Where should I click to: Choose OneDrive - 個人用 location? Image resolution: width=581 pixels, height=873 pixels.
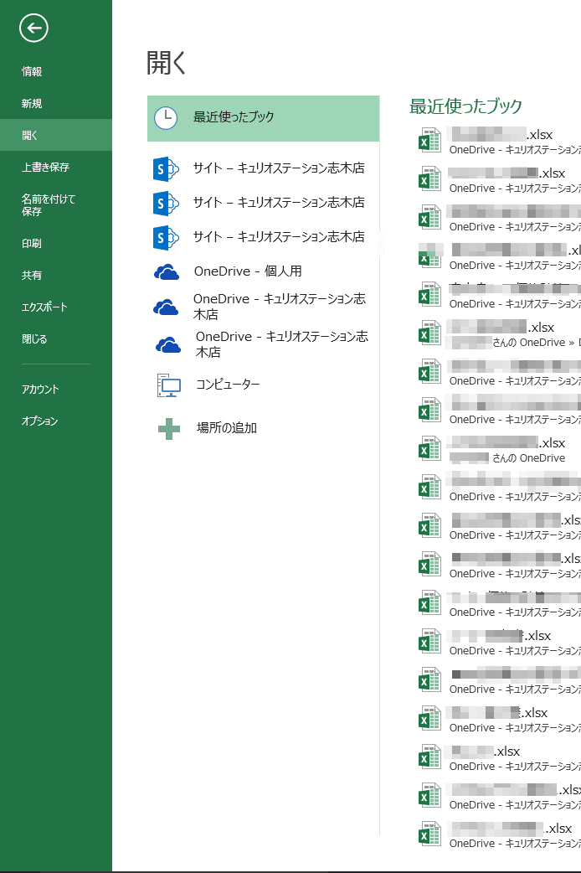click(263, 271)
